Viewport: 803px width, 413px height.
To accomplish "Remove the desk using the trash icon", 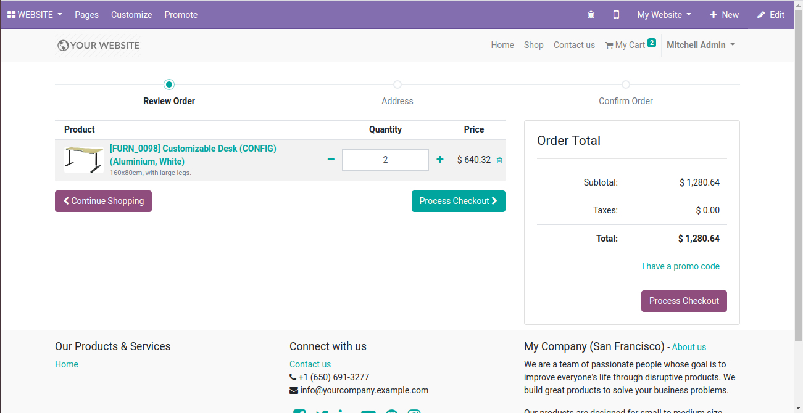I will pyautogui.click(x=499, y=160).
